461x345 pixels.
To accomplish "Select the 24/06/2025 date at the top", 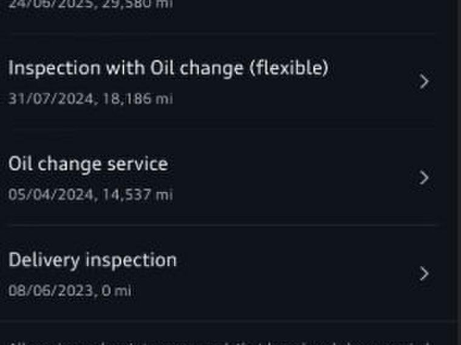I will (x=50, y=4).
